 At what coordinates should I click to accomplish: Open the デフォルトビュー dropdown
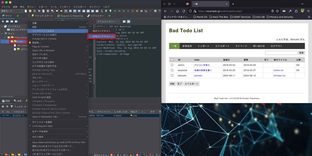108,22
